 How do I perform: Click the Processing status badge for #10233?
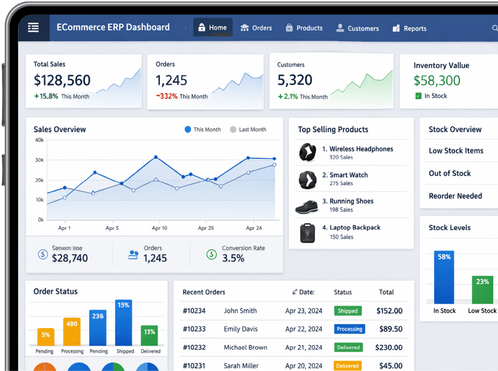[x=349, y=329]
